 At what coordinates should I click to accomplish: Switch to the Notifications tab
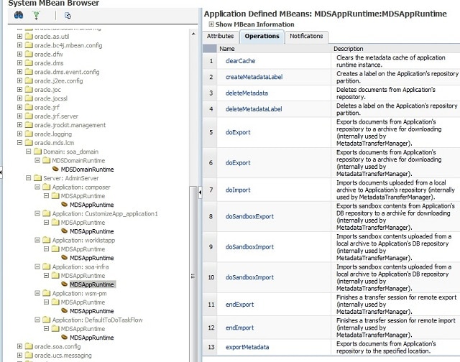click(x=306, y=36)
